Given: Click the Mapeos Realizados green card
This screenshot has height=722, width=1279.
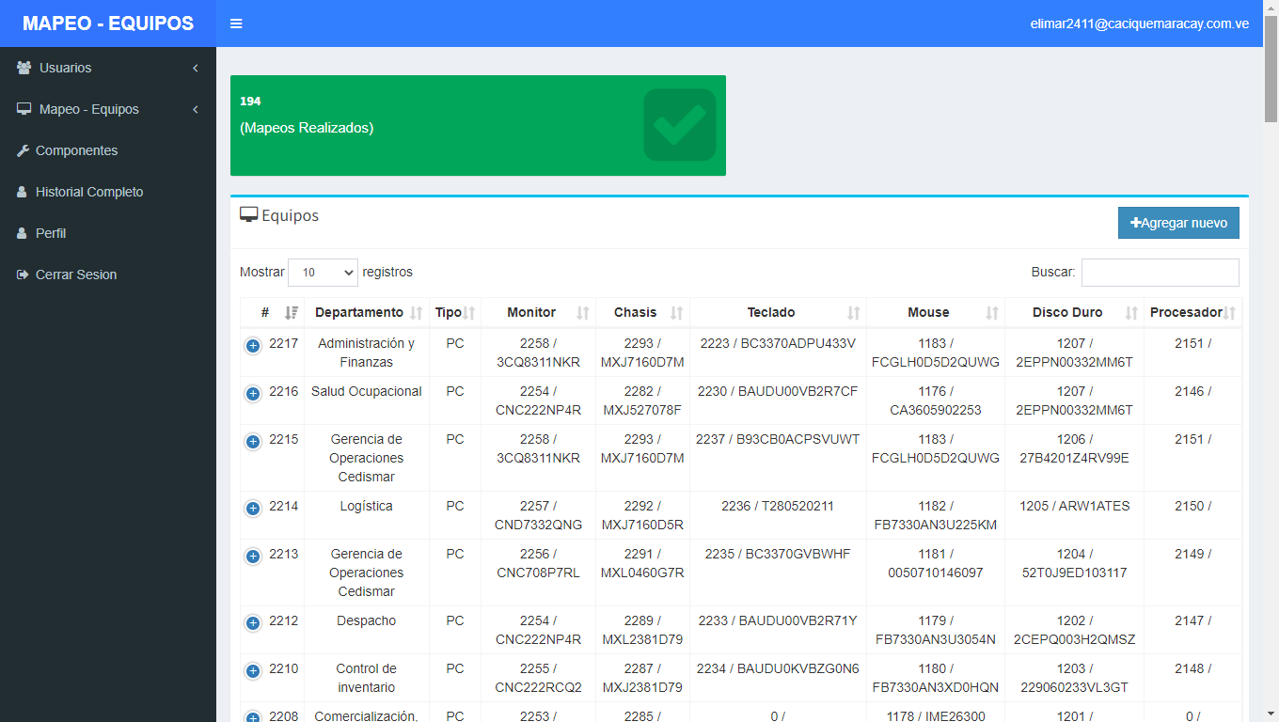Looking at the screenshot, I should 478,125.
